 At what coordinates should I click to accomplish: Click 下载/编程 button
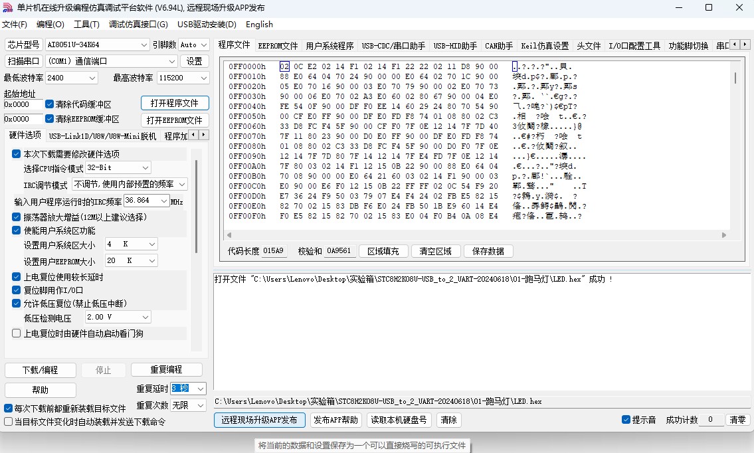[x=41, y=370]
